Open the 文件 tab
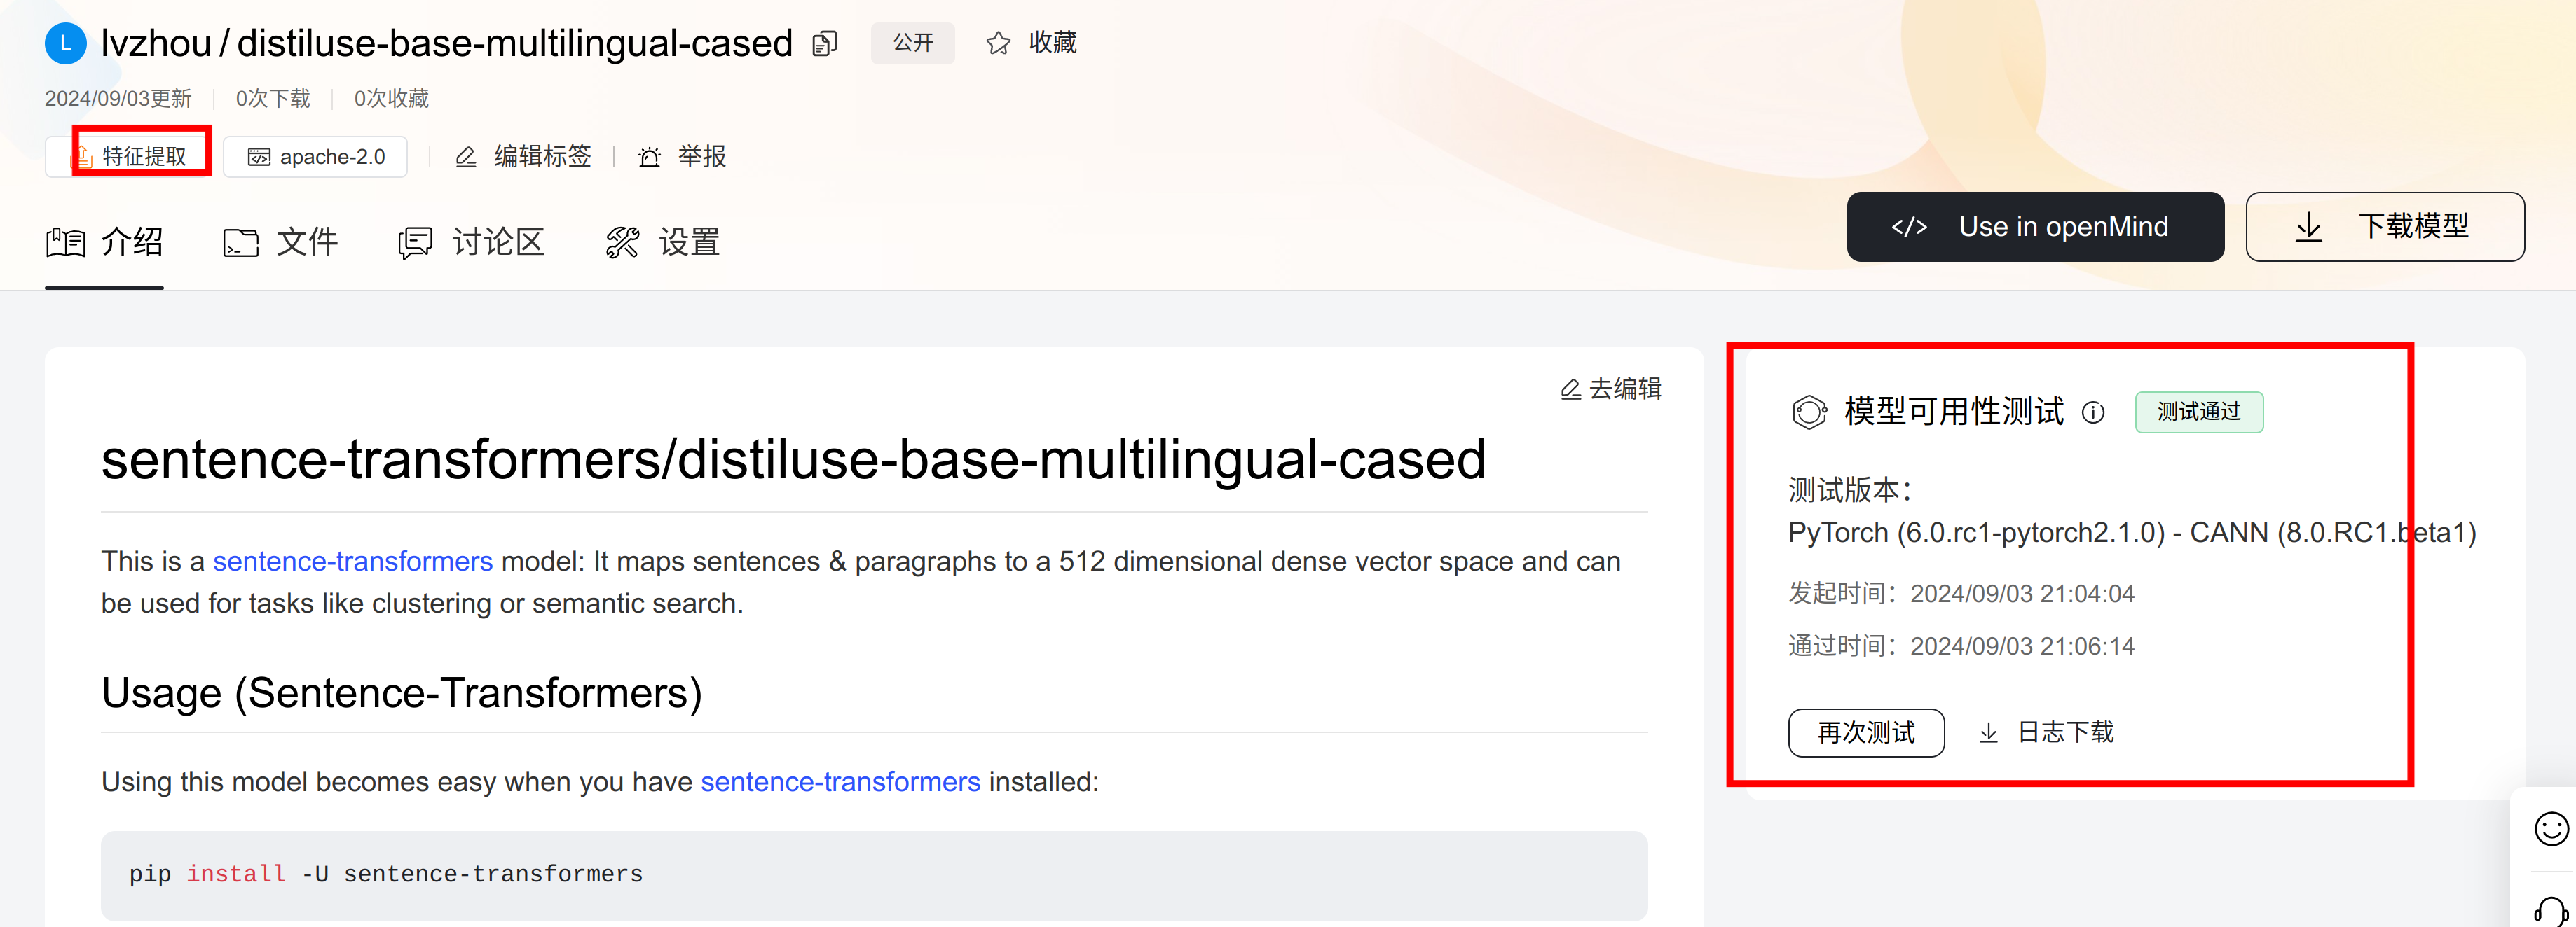The height and width of the screenshot is (927, 2576). [281, 243]
